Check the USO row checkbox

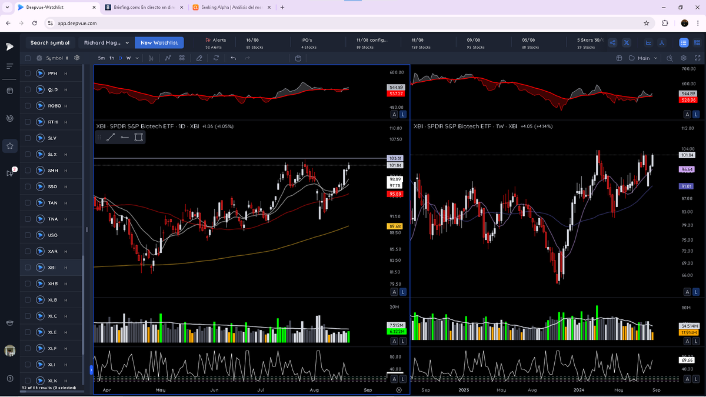(28, 235)
